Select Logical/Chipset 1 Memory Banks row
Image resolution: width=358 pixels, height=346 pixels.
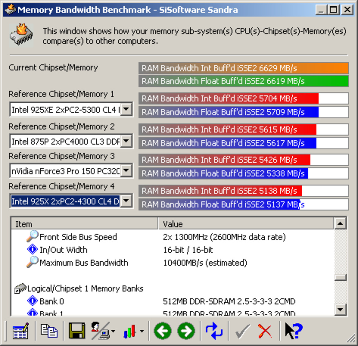(x=172, y=288)
